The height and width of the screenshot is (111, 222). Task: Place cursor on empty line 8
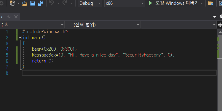point(119,73)
